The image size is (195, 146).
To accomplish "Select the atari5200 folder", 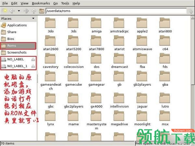I will pos(73,43).
